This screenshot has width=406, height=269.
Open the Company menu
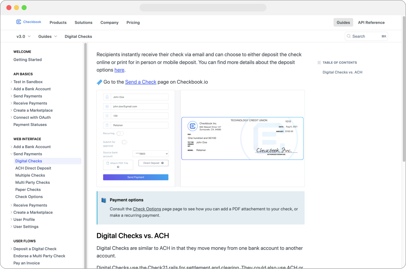(x=109, y=22)
